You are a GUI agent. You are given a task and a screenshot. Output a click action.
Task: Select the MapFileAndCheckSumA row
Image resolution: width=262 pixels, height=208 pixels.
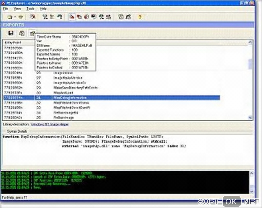tap(112, 103)
